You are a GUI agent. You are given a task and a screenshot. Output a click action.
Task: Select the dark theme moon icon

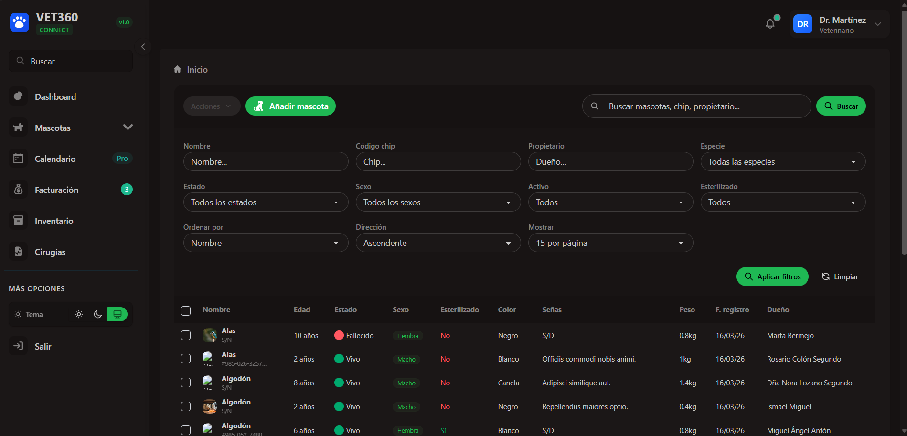[98, 314]
